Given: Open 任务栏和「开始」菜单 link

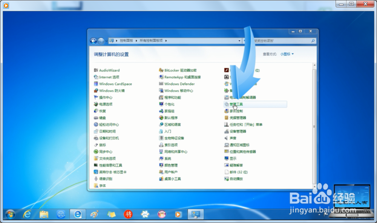Looking at the screenshot, I should pyautogui.click(x=246, y=124).
